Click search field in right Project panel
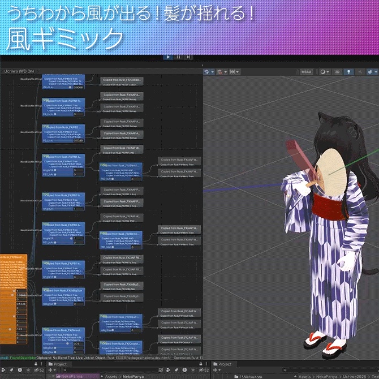Viewport: 379px width, 379px height. (331, 370)
